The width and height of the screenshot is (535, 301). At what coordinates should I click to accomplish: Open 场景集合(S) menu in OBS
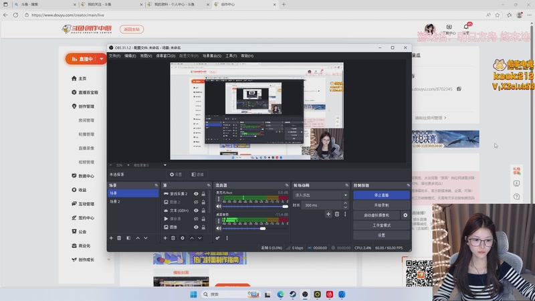click(212, 56)
